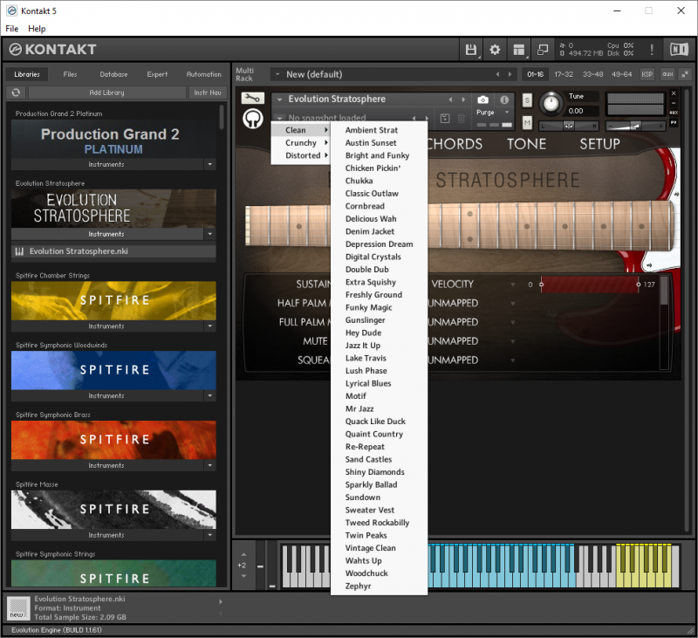Click the refresh libraries icon

coord(16,93)
